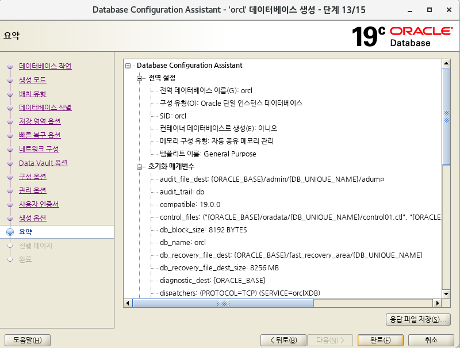Click the 뒤로(B) back button
460x348 pixels.
(283, 340)
